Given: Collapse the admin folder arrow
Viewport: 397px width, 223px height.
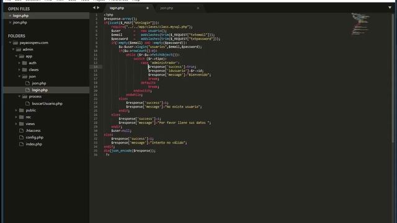Looking at the screenshot, I should pos(13,50).
